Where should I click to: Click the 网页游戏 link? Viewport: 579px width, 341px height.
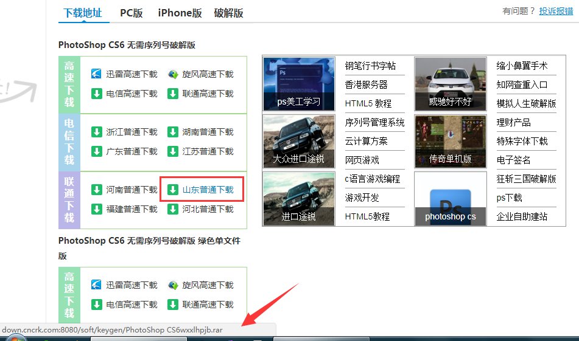coord(362,160)
